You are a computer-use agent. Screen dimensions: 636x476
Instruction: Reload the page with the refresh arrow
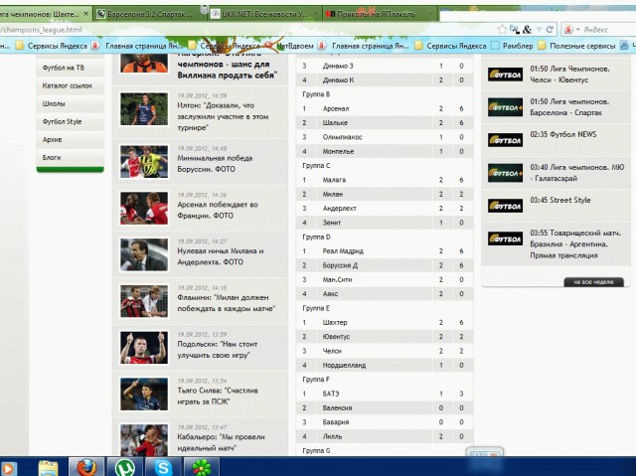tap(550, 29)
